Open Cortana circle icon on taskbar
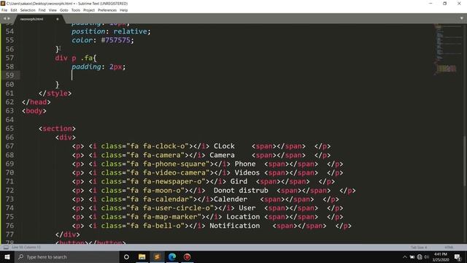This screenshot has width=467, height=263. point(126,256)
